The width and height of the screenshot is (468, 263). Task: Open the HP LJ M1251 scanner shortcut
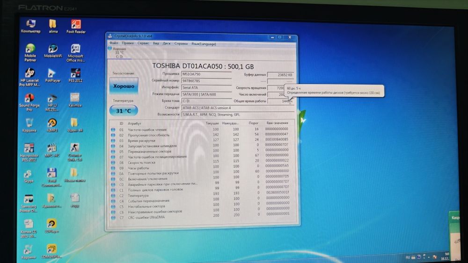pos(52,103)
